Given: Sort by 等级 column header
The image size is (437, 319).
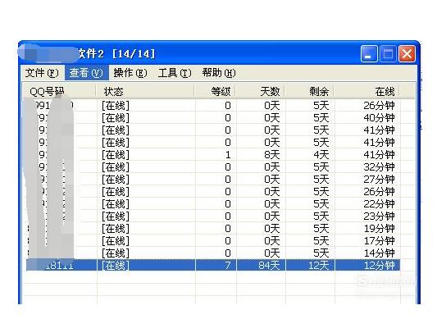Looking at the screenshot, I should click(x=215, y=91).
